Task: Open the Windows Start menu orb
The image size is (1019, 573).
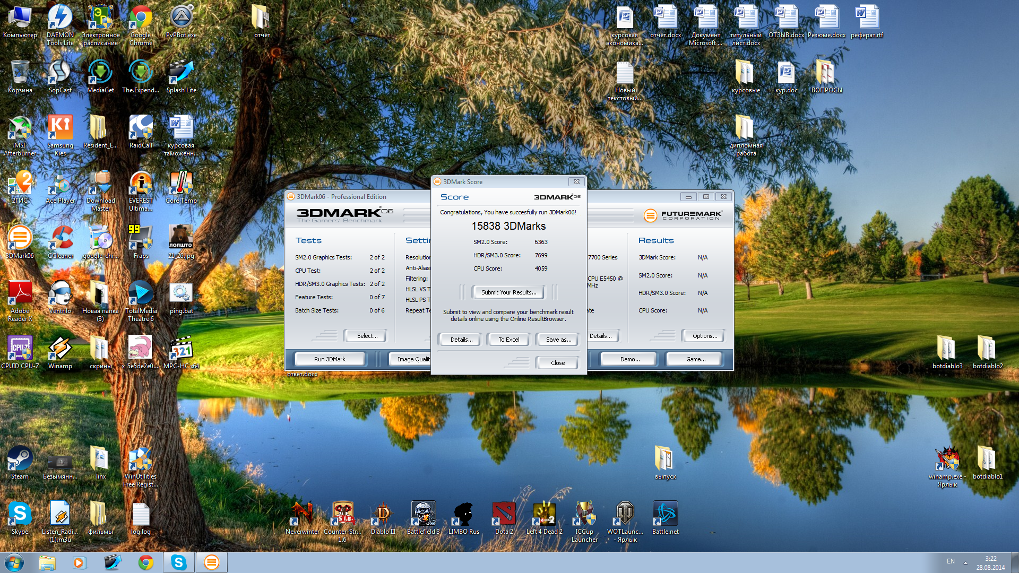Action: [14, 562]
